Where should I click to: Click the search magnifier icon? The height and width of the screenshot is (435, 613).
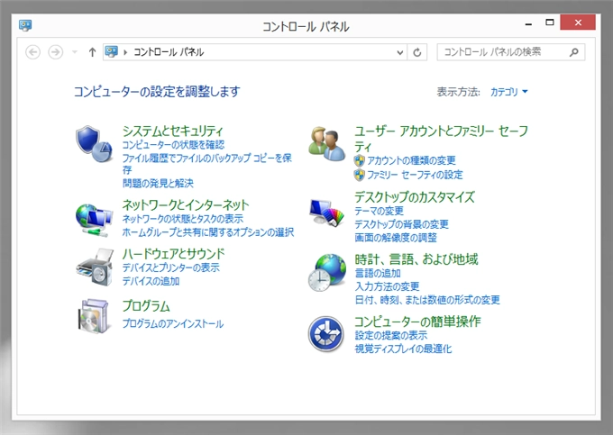574,52
